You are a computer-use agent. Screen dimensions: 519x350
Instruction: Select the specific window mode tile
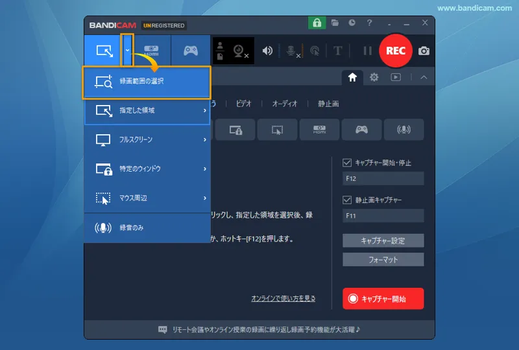(235, 130)
